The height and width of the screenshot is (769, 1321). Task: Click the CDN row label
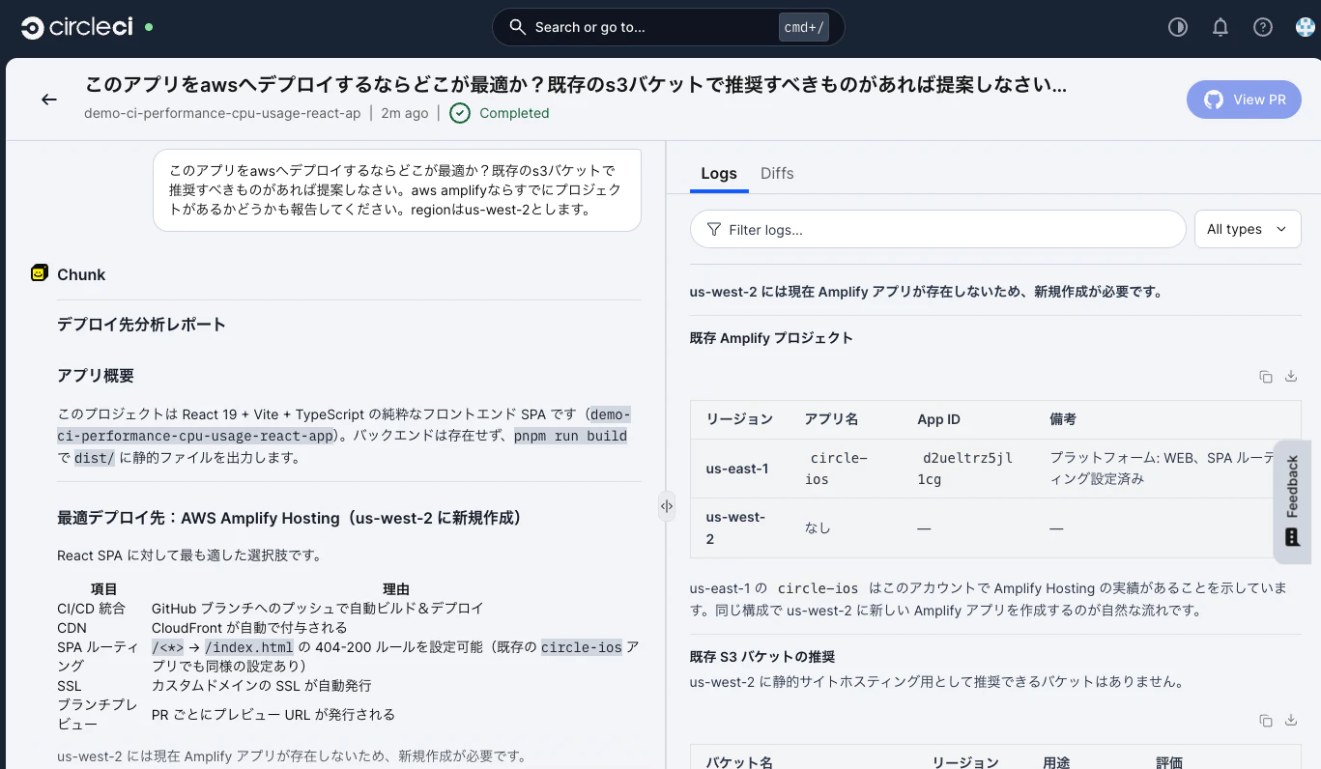coord(72,628)
